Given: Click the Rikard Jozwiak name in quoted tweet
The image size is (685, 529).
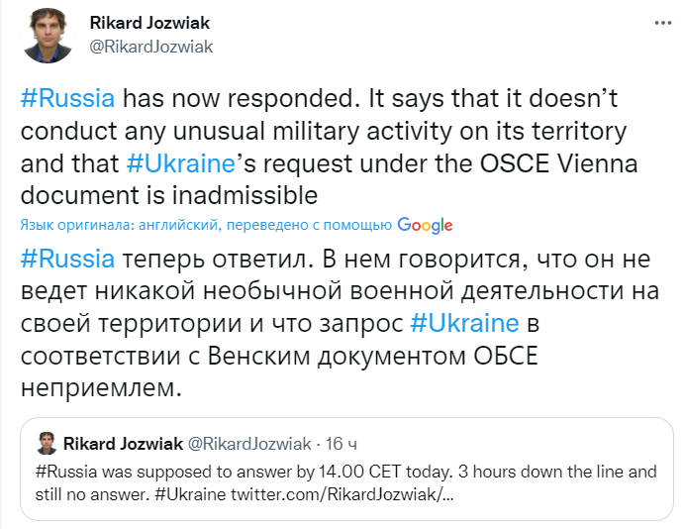Looking at the screenshot, I should tap(123, 444).
